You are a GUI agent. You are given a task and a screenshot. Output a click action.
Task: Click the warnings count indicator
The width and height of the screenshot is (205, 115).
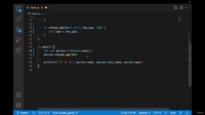[47, 113]
